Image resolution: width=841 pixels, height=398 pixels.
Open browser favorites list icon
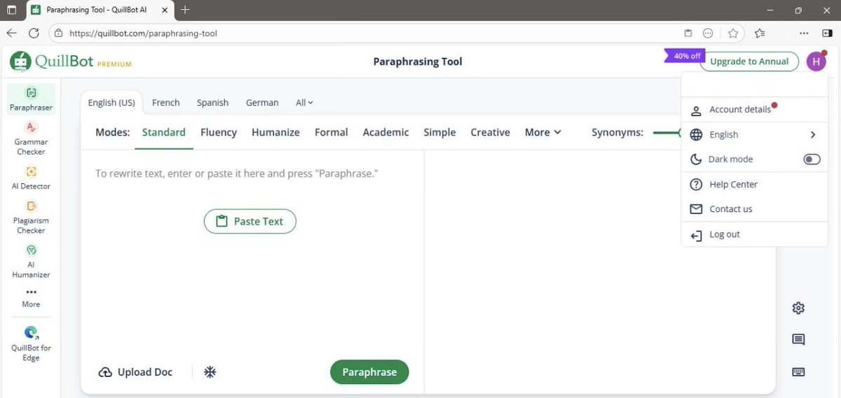pos(760,33)
